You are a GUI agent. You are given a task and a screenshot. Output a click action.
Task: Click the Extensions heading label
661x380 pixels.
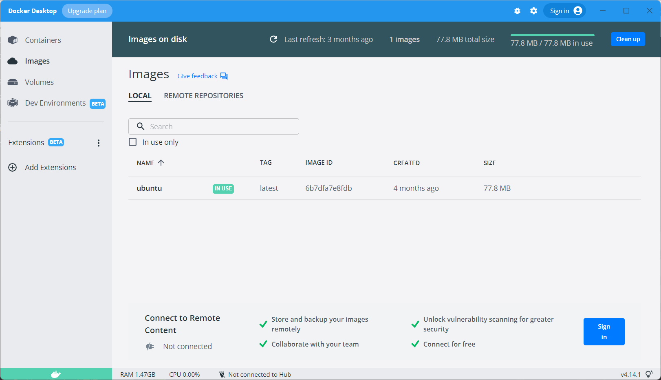tap(26, 143)
